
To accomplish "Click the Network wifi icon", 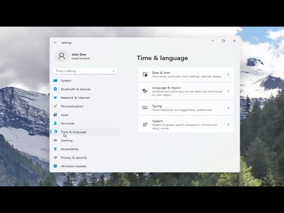I will pyautogui.click(x=55, y=98).
